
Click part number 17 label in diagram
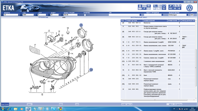pos(35,45)
